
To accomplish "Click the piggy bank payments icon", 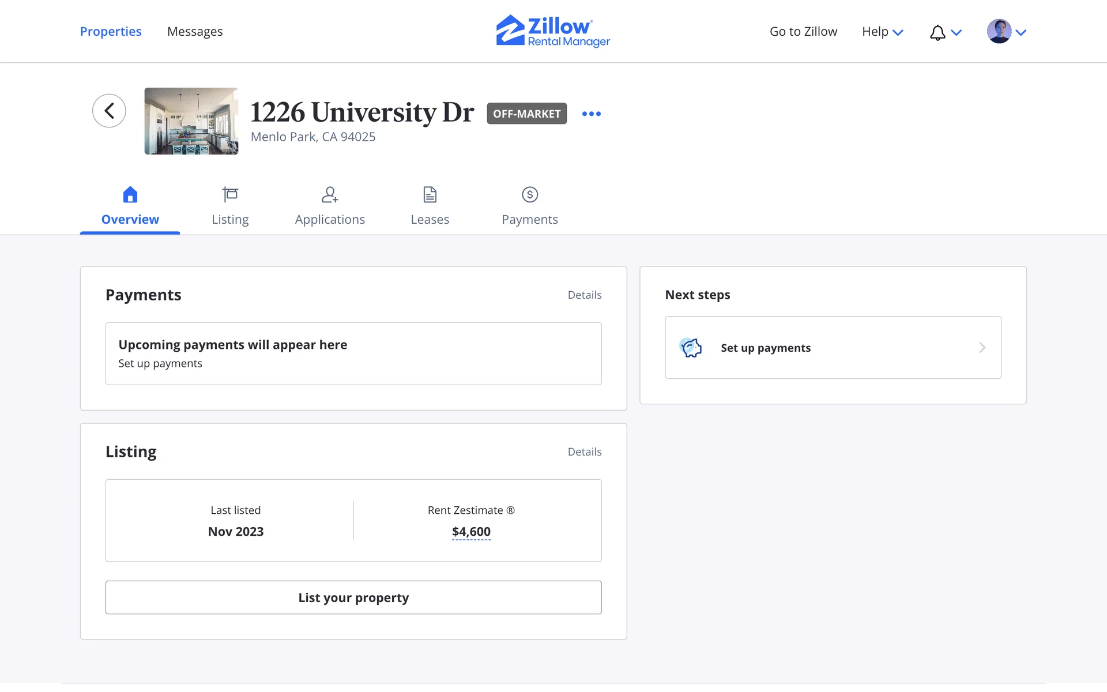I will pyautogui.click(x=691, y=348).
